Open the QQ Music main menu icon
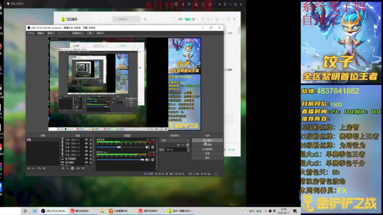 (208, 19)
